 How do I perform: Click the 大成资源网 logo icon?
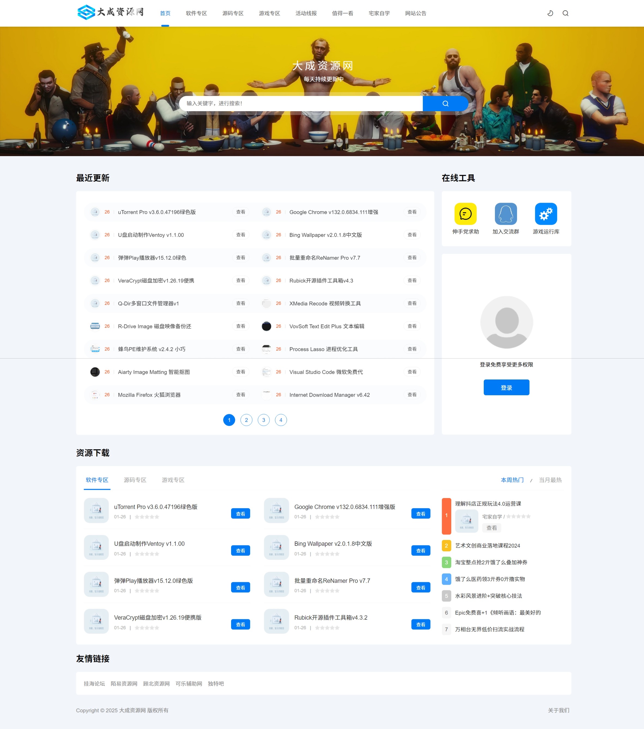84,13
